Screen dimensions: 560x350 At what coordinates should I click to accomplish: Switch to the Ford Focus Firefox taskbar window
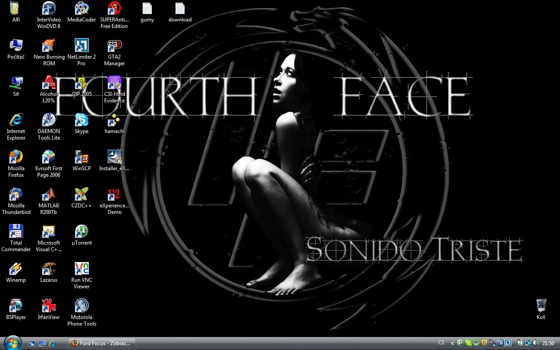pyautogui.click(x=102, y=343)
